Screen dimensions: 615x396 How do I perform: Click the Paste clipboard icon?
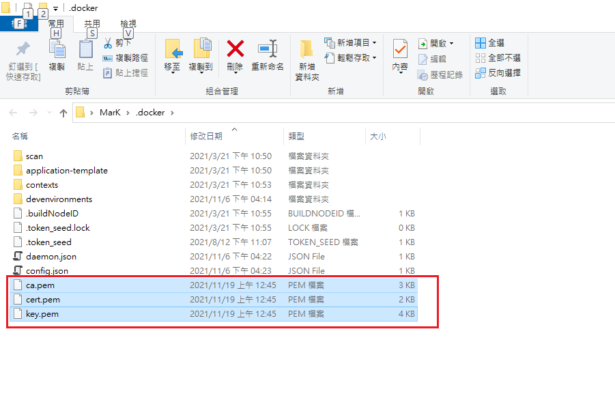click(85, 51)
